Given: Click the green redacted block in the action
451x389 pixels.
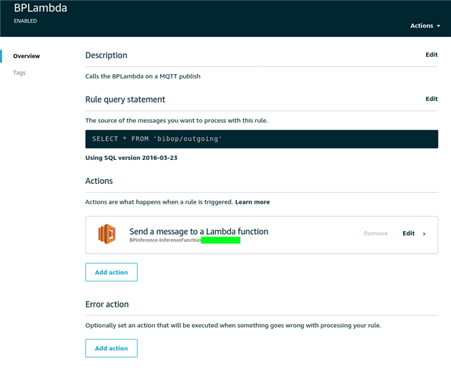Looking at the screenshot, I should coord(221,240).
